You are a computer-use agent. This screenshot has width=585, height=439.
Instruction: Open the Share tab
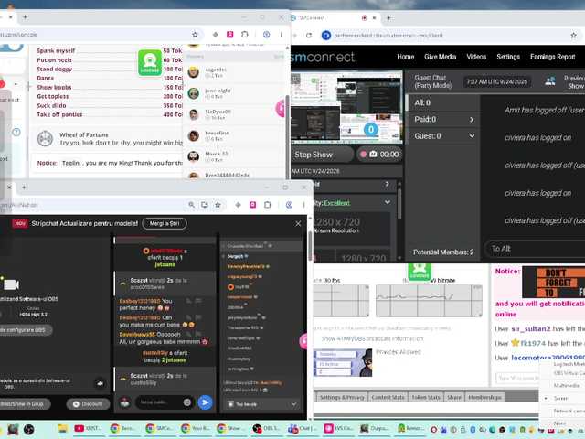454,397
